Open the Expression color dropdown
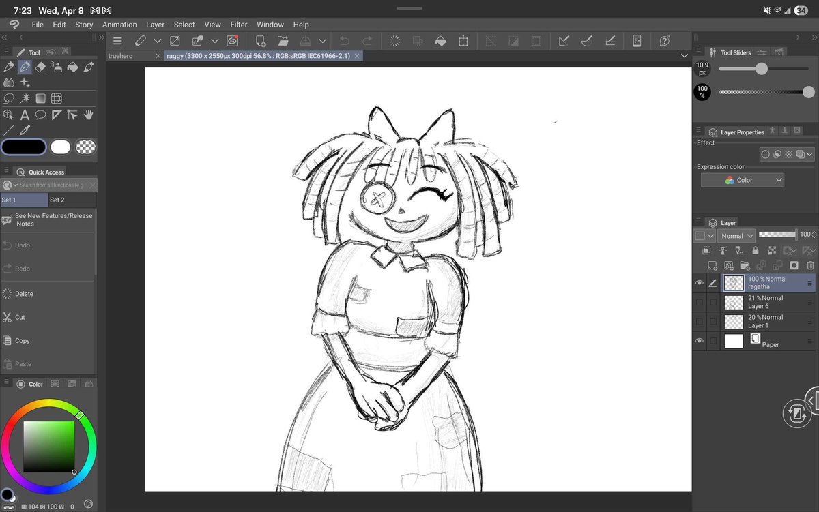 (x=743, y=180)
